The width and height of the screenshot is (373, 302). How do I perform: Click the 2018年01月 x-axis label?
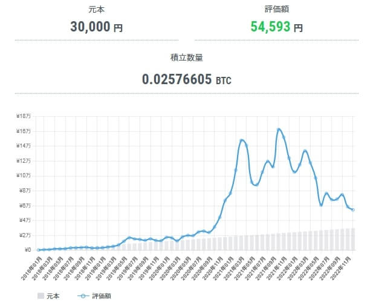(31, 269)
